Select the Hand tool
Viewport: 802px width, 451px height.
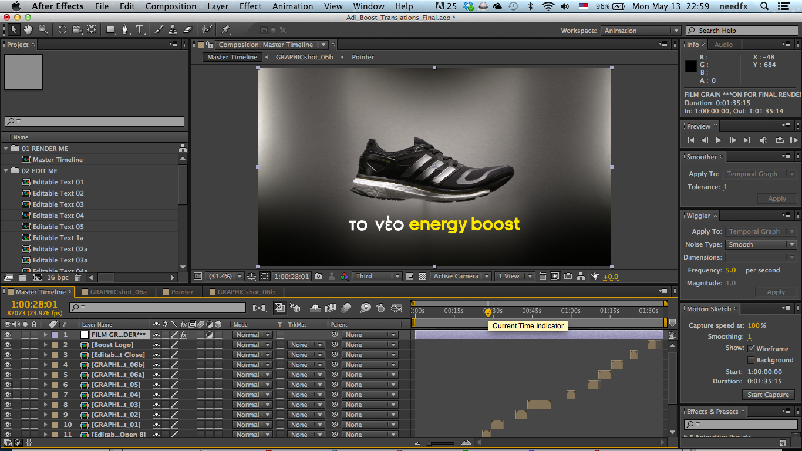pos(28,29)
